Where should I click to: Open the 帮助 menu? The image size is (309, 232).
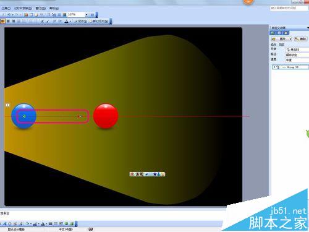point(54,8)
